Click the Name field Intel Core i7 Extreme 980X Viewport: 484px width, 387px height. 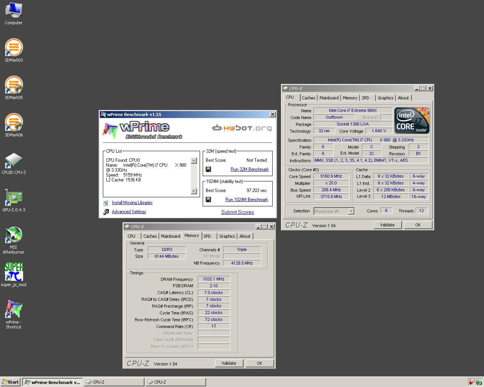[353, 111]
